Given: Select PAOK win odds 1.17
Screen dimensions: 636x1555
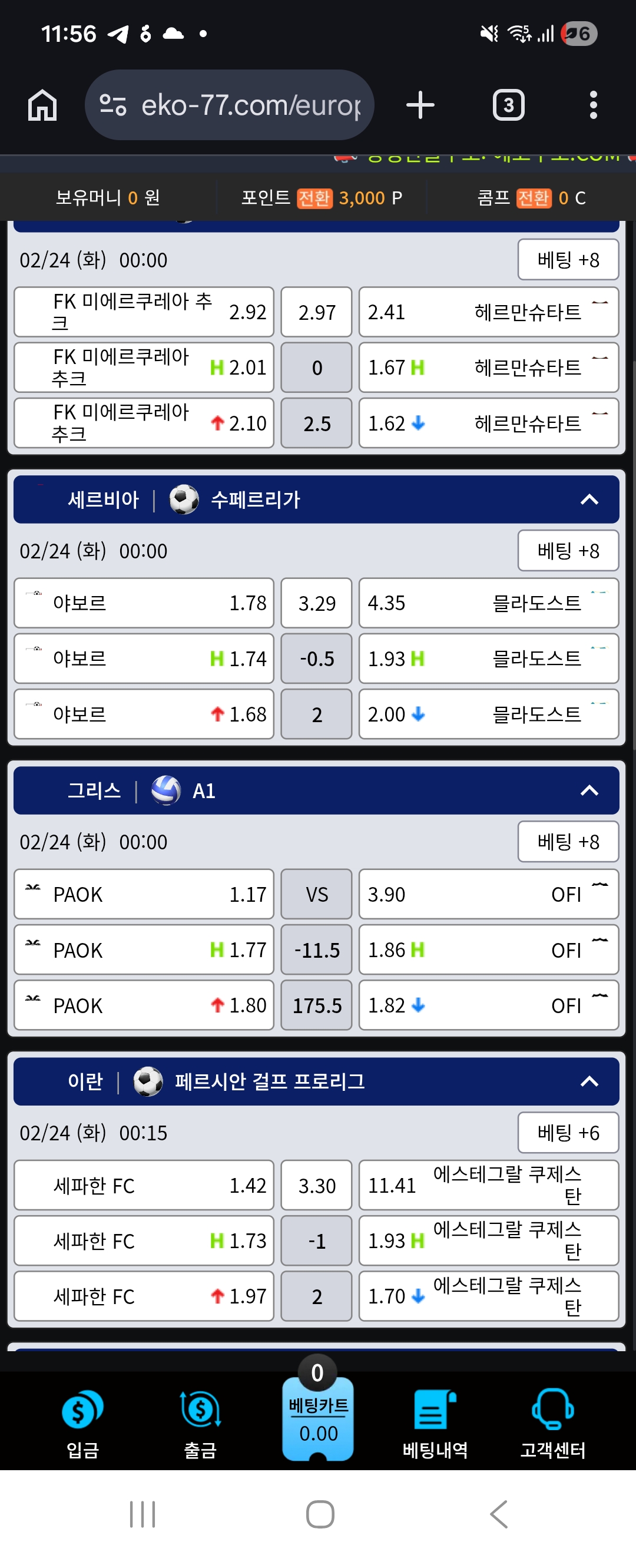Looking at the screenshot, I should [144, 894].
